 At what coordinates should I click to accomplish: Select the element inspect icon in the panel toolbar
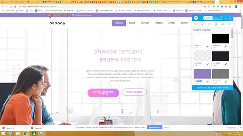202,24
